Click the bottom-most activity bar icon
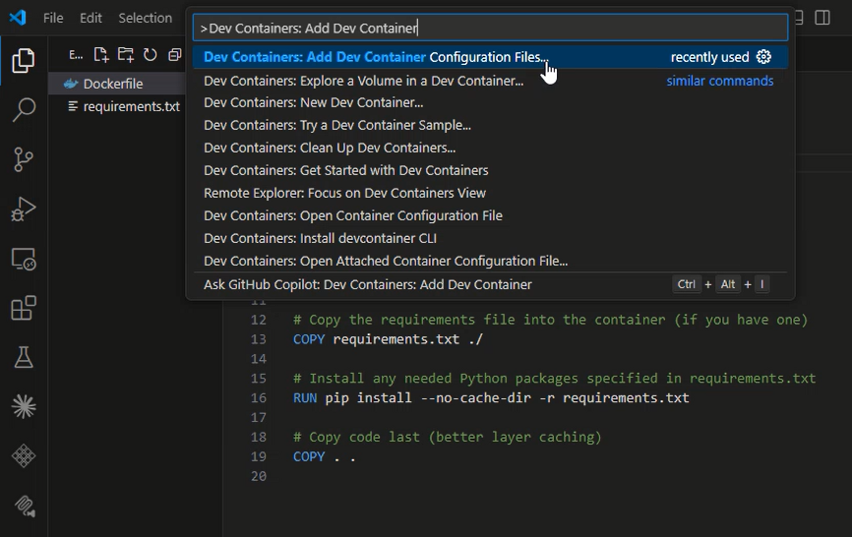 (25, 507)
